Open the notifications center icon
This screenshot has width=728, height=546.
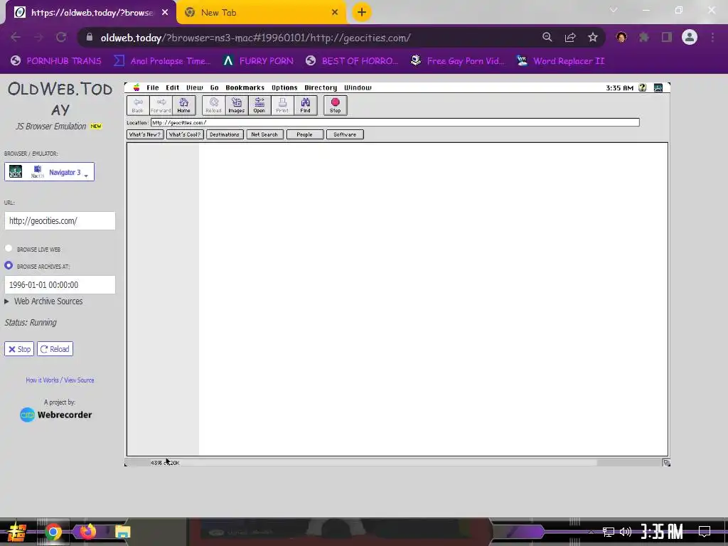[705, 532]
